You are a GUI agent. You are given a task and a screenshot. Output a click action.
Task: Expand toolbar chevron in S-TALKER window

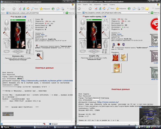click(68, 8)
